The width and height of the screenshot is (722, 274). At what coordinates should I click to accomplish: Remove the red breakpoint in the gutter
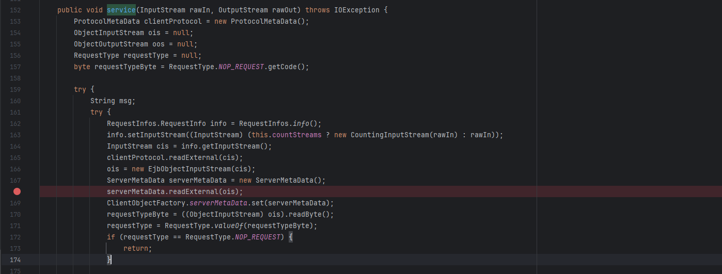17,191
